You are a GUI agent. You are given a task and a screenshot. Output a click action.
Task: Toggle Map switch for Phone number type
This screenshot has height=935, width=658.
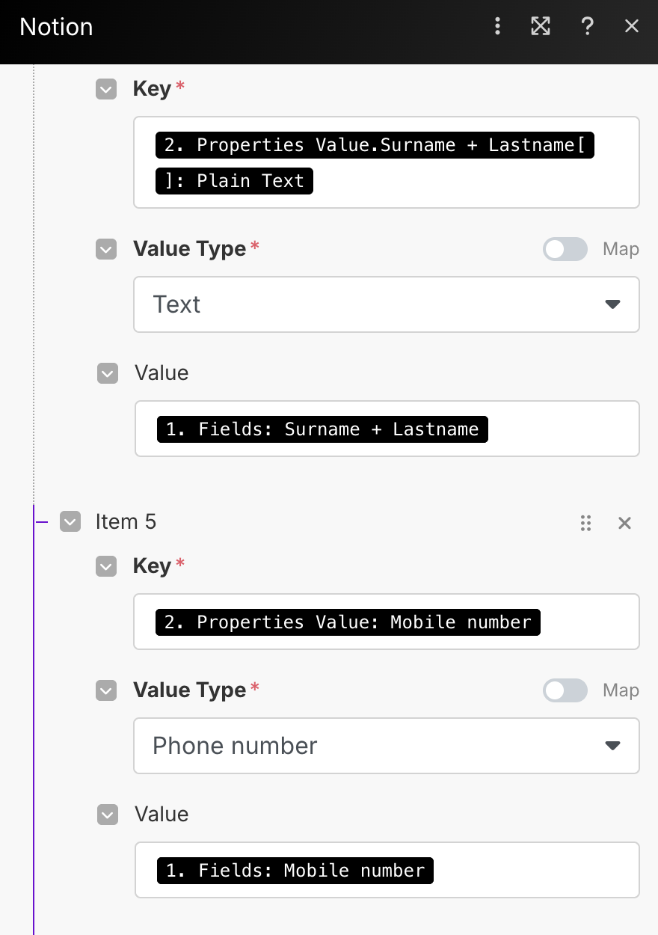pos(565,690)
